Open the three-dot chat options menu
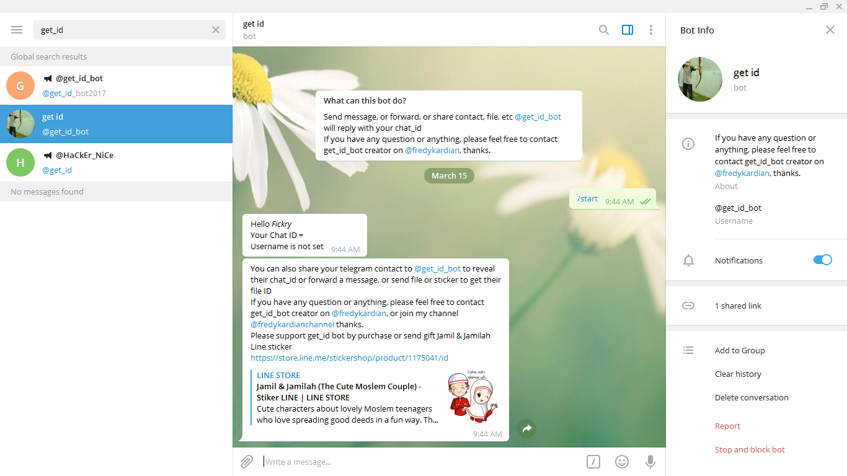The height and width of the screenshot is (476, 847). (x=651, y=29)
